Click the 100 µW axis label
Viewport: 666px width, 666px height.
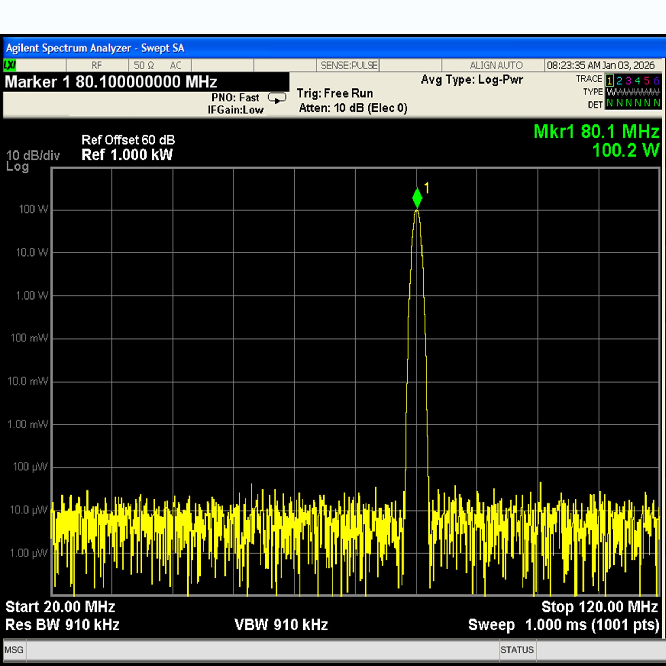(30, 467)
